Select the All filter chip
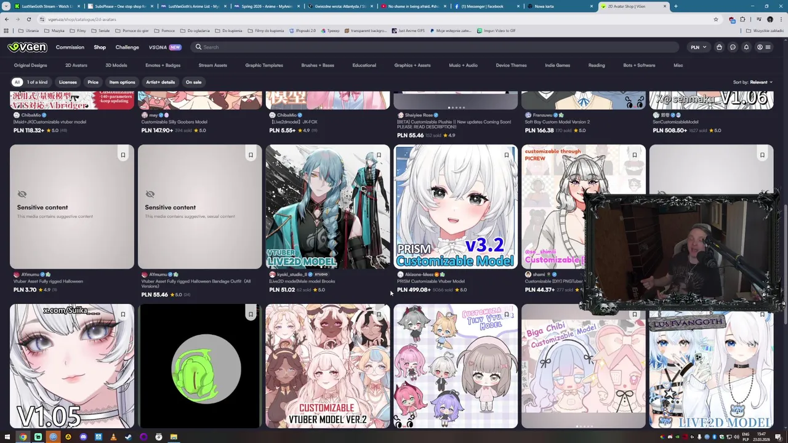 [x=17, y=82]
